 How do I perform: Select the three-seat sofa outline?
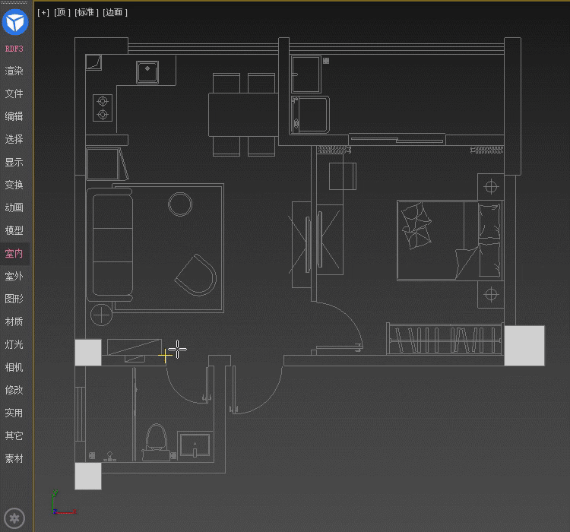[x=110, y=245]
